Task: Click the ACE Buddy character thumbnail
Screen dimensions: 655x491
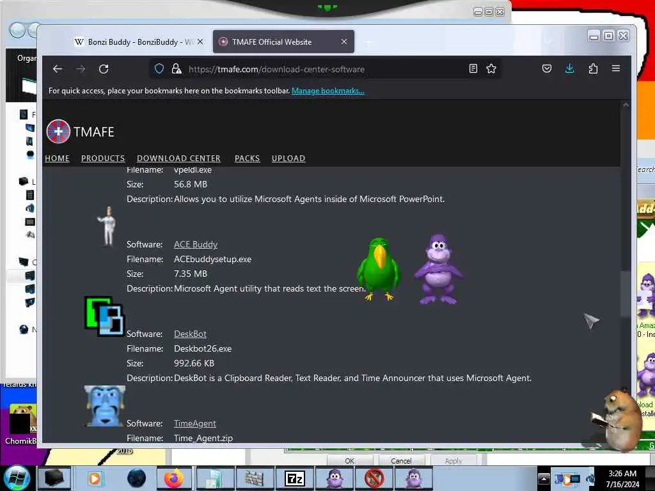Action: click(x=109, y=226)
